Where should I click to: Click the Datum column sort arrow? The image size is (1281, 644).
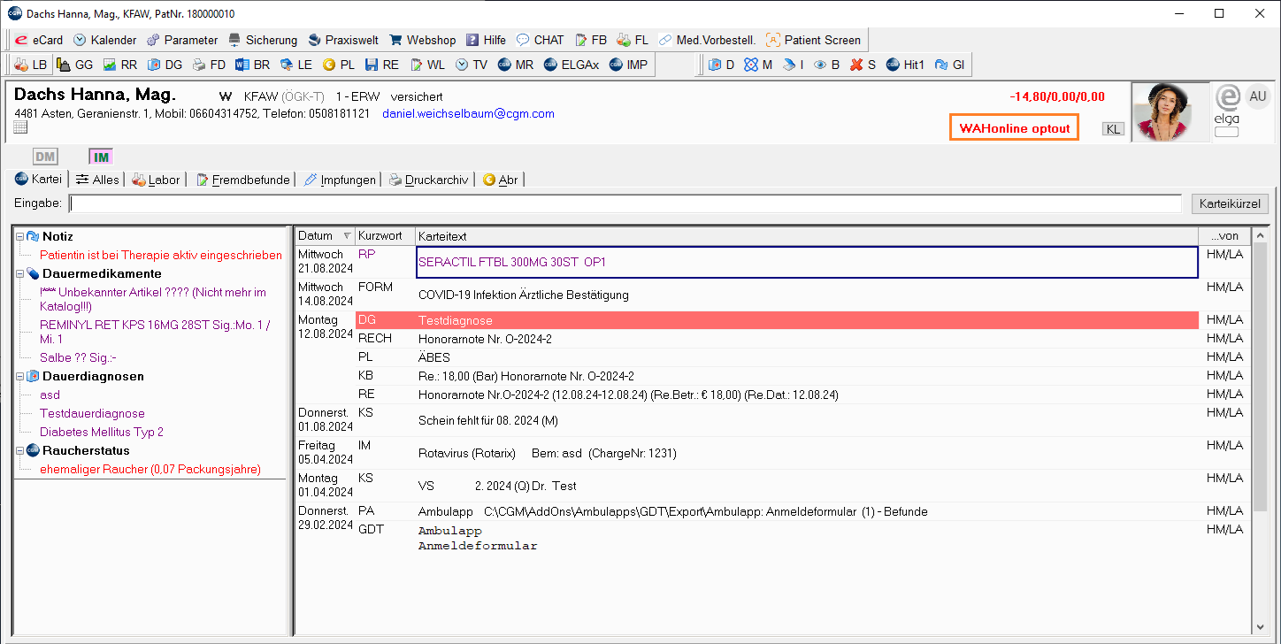pos(346,236)
